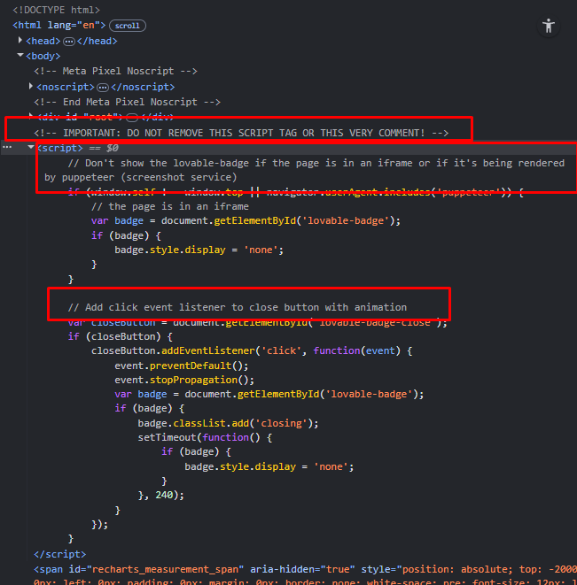
Task: Click the closeButton.addEventListener('click' line
Action: pos(252,350)
